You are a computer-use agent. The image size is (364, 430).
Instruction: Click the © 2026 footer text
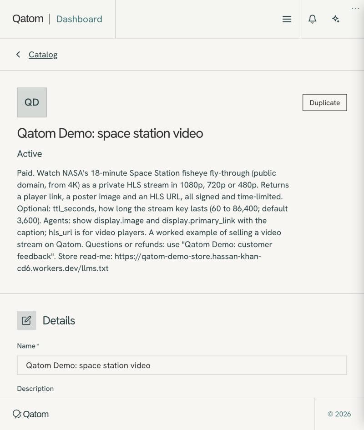(339, 414)
